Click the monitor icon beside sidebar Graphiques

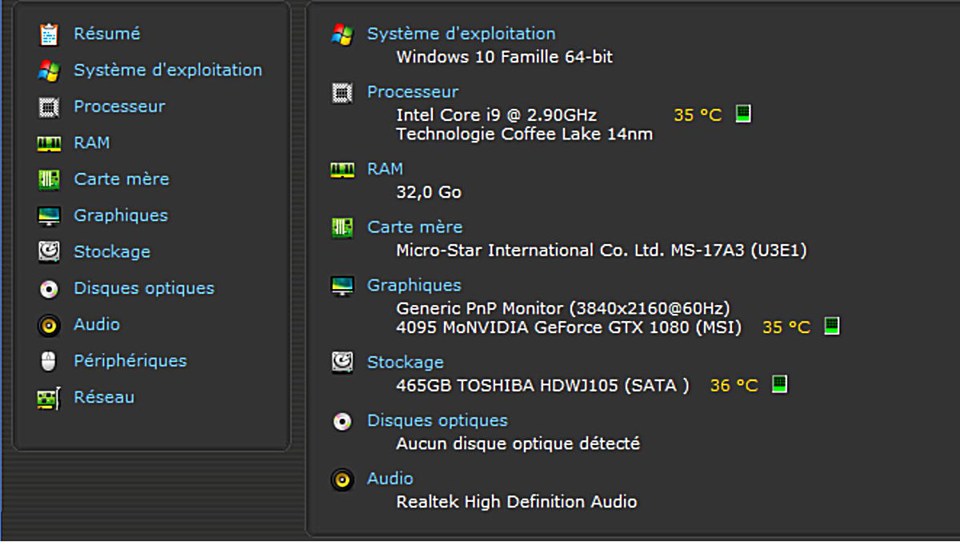[x=49, y=216]
